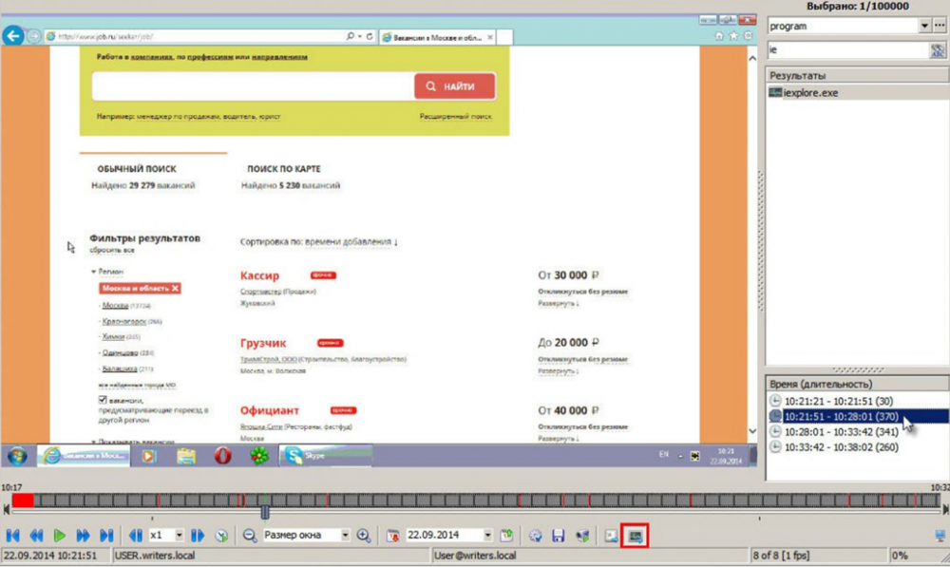
Task: Open the 'Размер окна' zoom dropdown
Action: (345, 536)
